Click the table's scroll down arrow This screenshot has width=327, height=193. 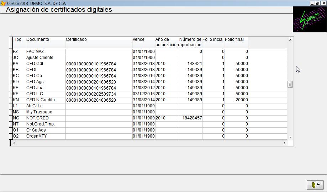(290, 137)
